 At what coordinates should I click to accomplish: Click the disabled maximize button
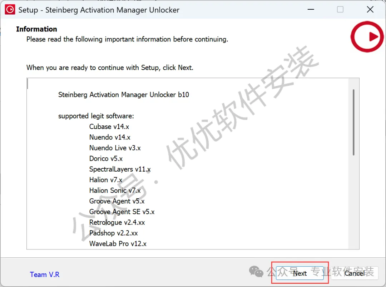[340, 10]
